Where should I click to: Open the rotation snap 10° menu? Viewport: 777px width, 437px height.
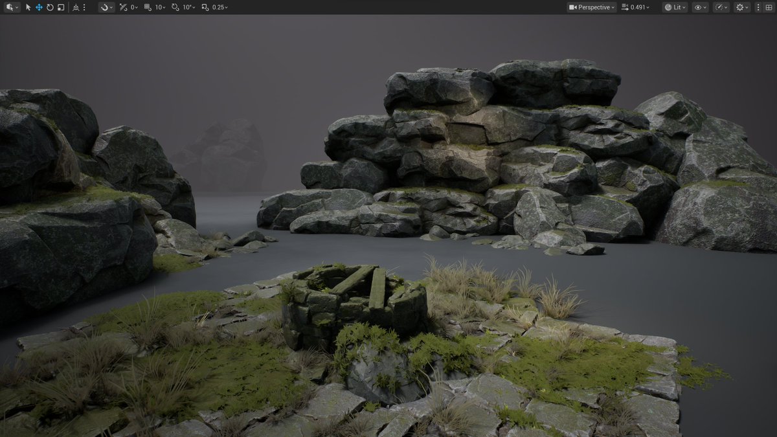click(183, 7)
